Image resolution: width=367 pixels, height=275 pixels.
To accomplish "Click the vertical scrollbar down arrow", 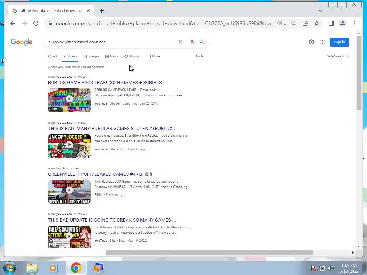I will click(x=359, y=246).
